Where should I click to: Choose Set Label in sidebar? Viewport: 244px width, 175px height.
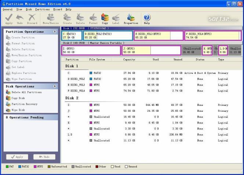tap(15, 67)
